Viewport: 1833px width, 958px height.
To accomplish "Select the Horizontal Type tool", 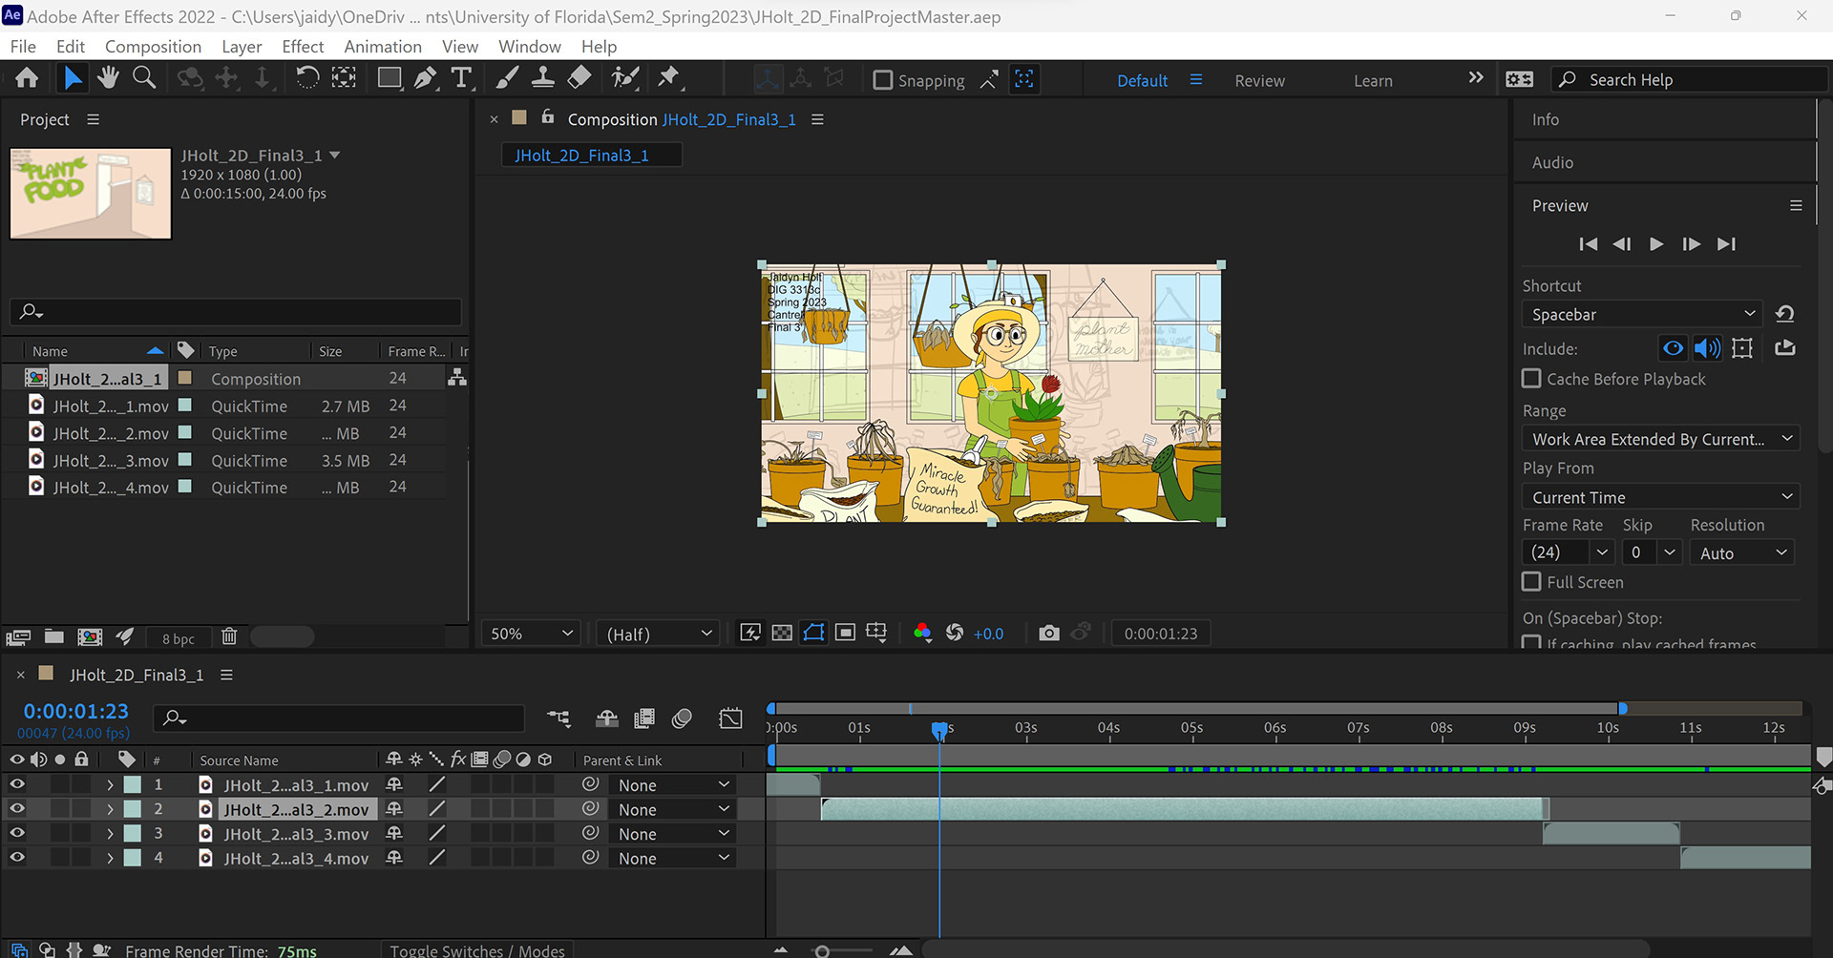I will 461,78.
